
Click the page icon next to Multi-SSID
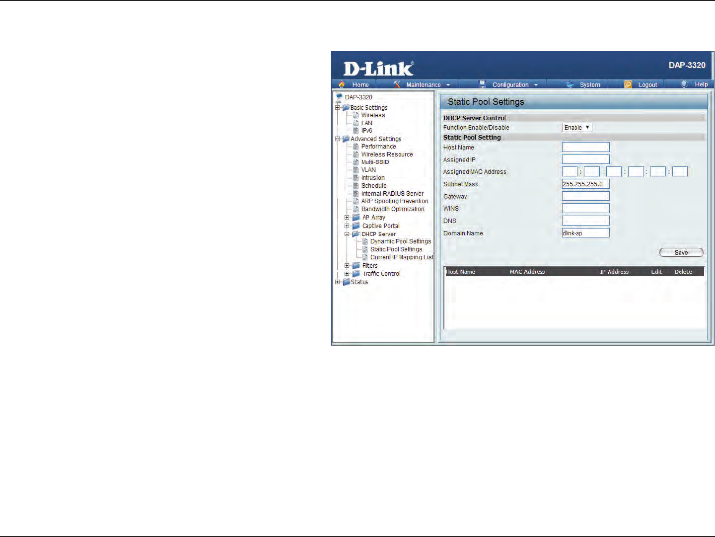(x=356, y=162)
